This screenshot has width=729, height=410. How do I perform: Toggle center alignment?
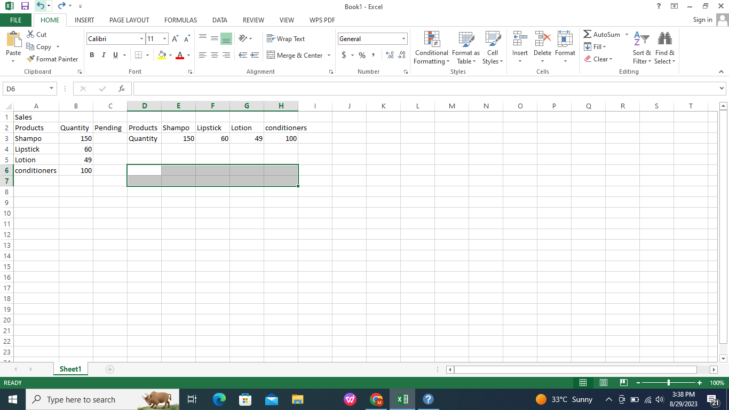click(x=215, y=55)
